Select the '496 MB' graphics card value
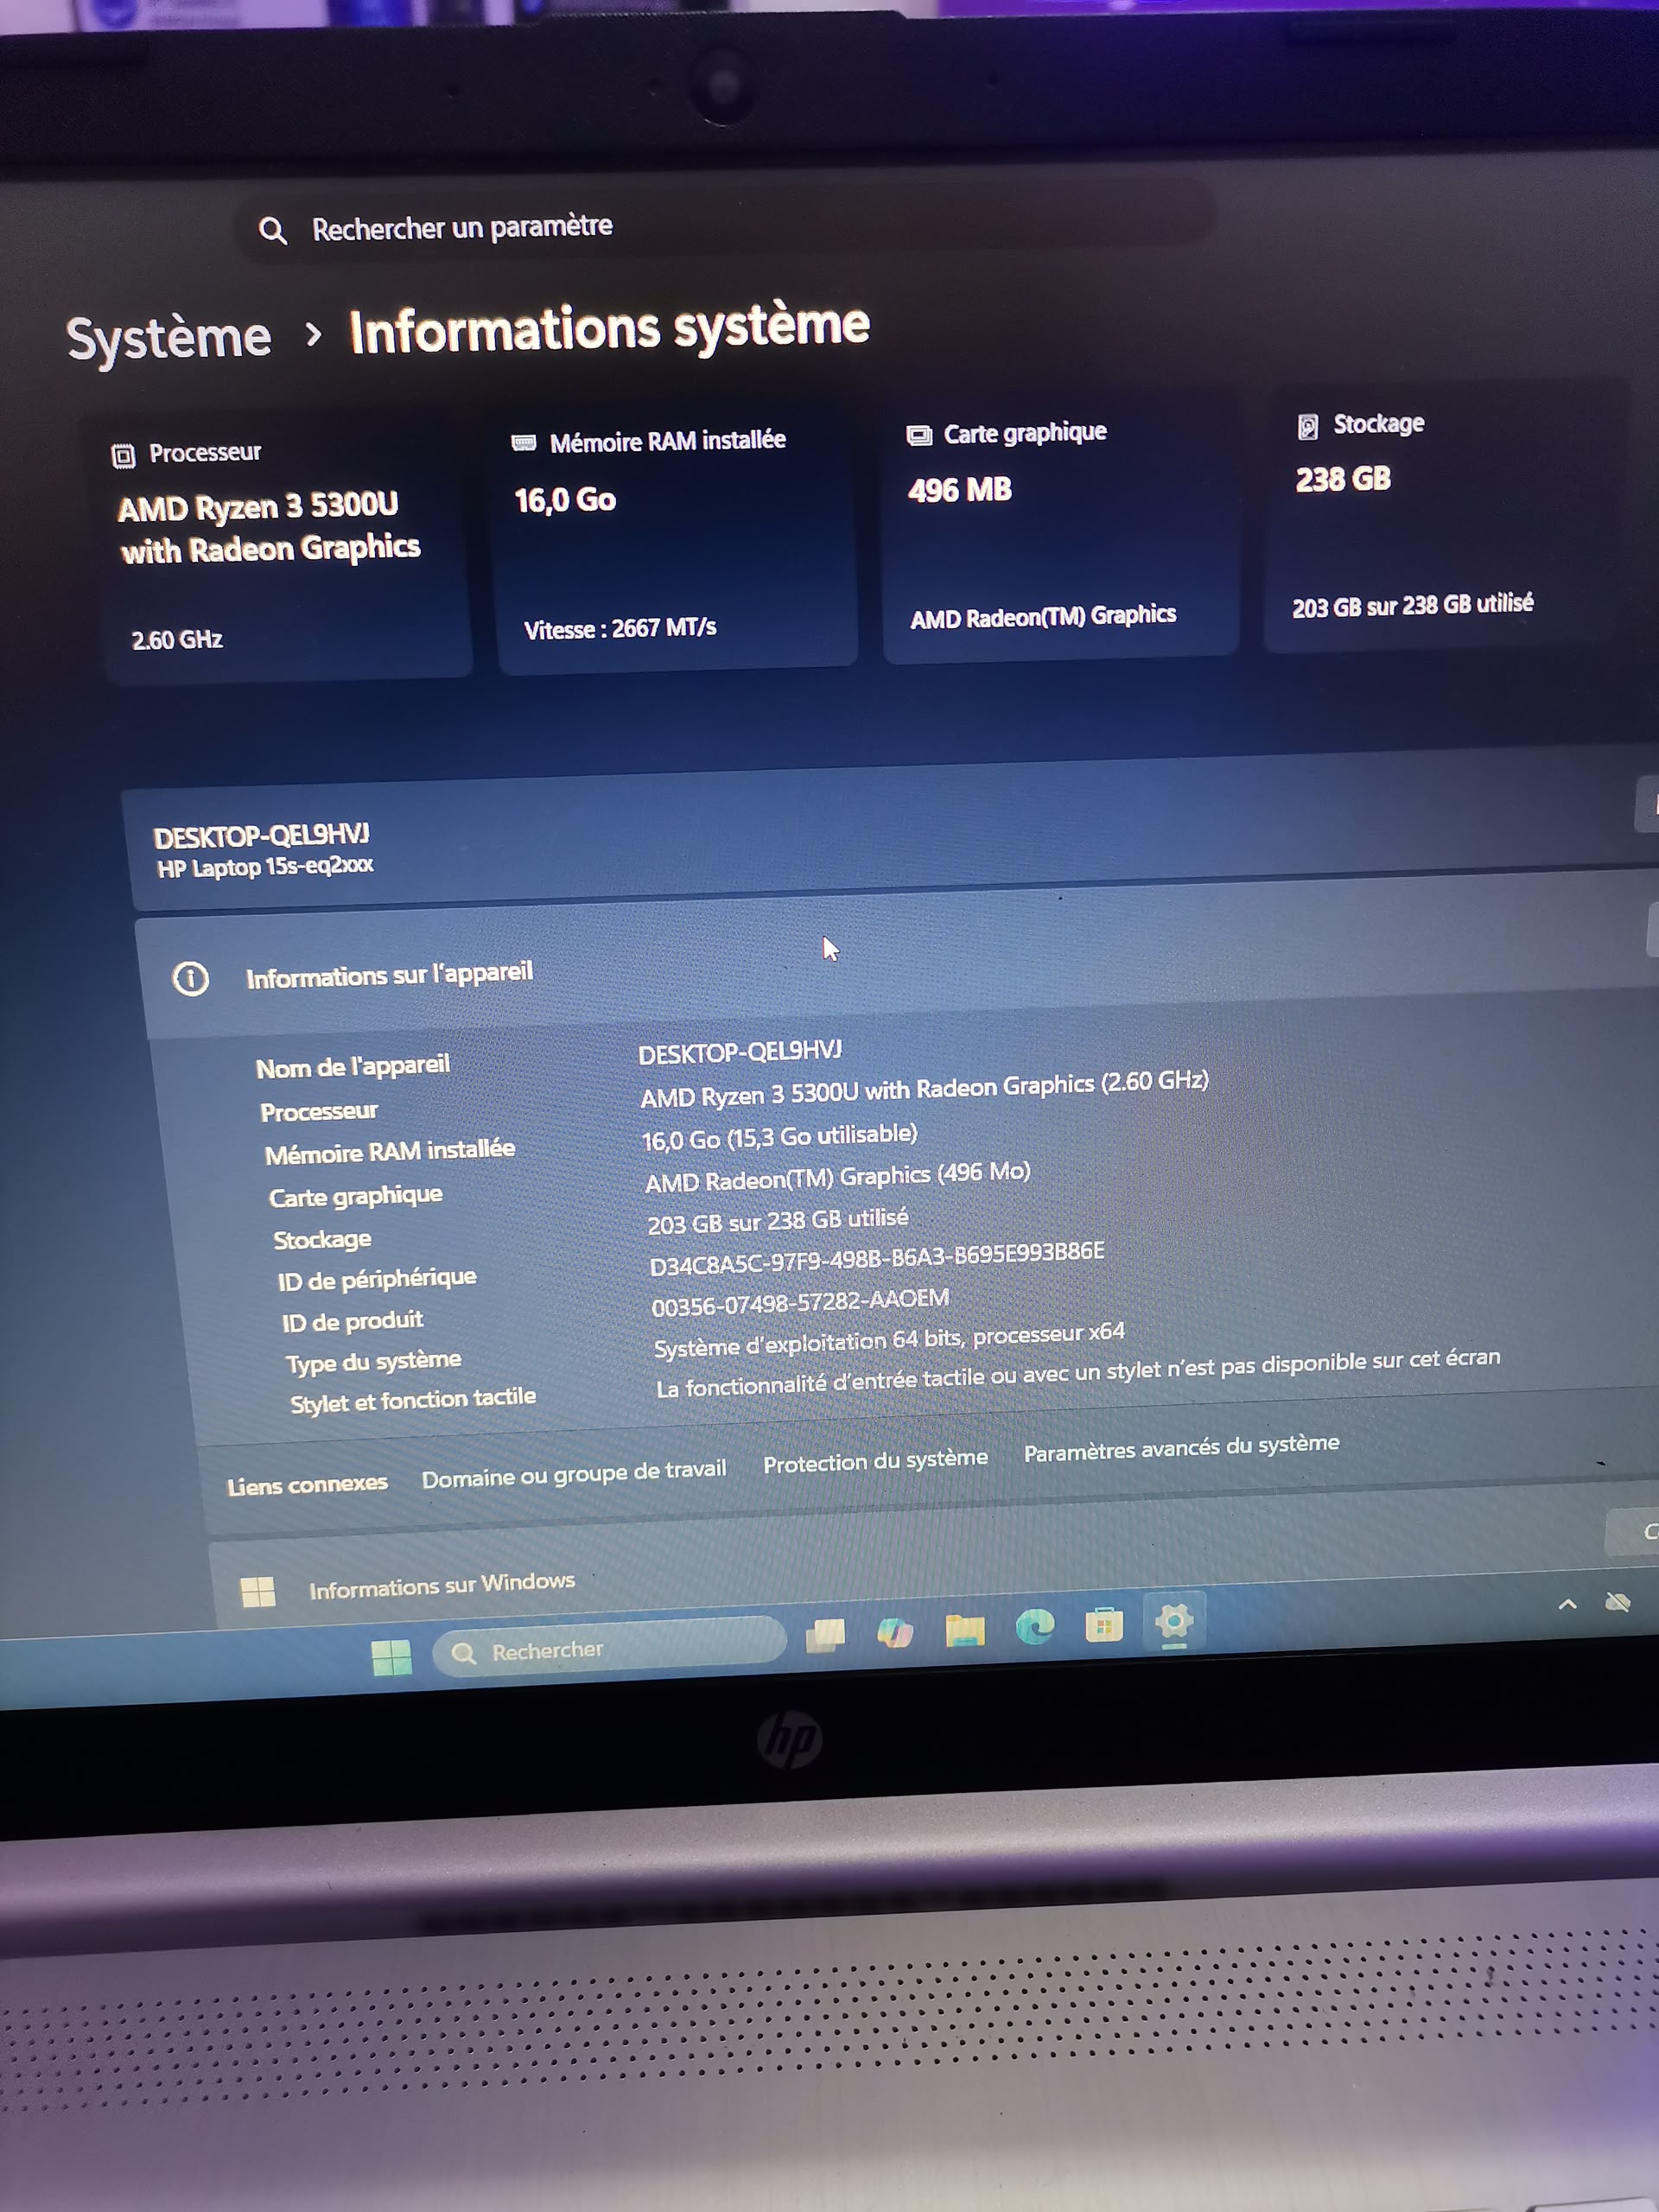The width and height of the screenshot is (1659, 2212). click(959, 490)
